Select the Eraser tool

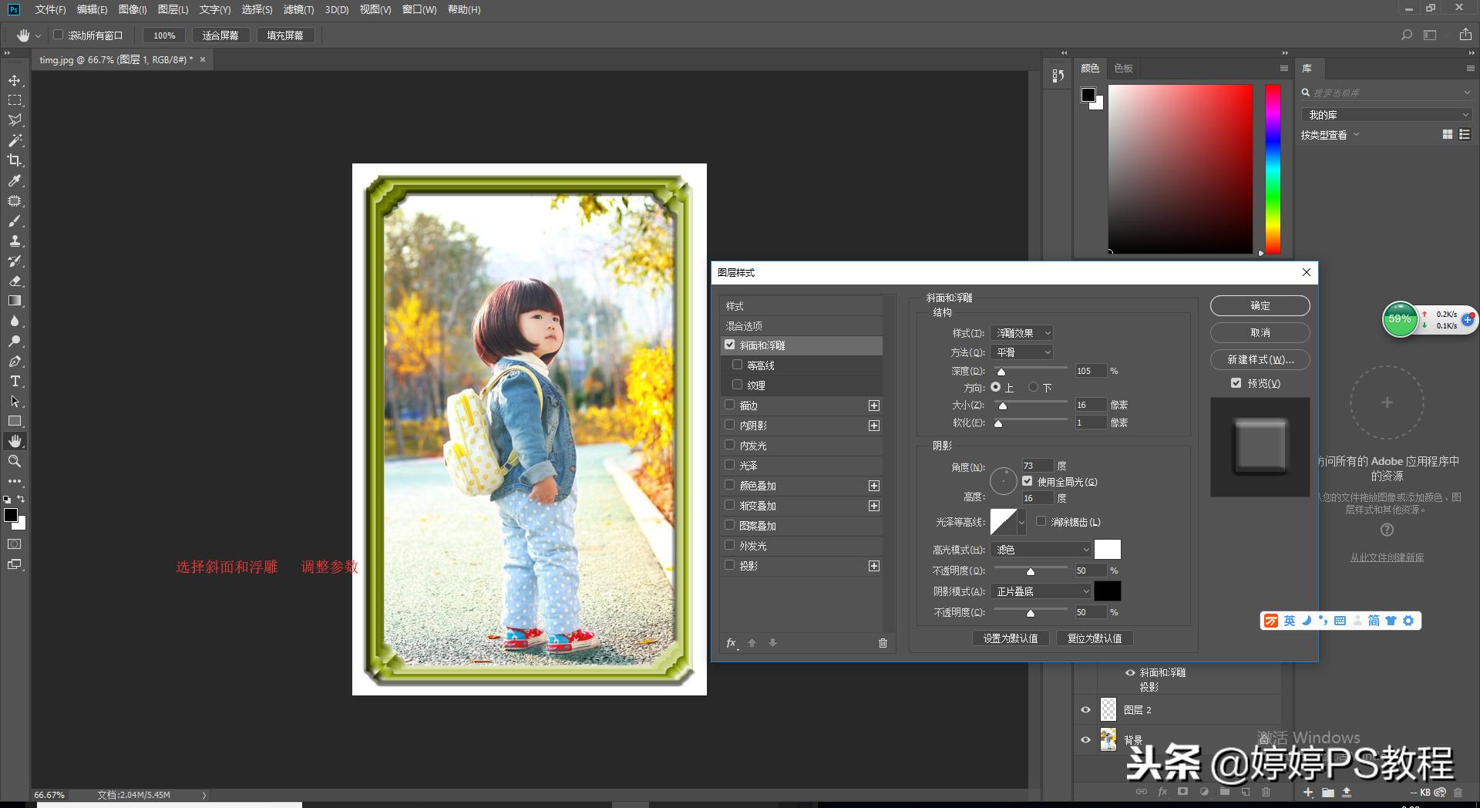click(x=15, y=281)
